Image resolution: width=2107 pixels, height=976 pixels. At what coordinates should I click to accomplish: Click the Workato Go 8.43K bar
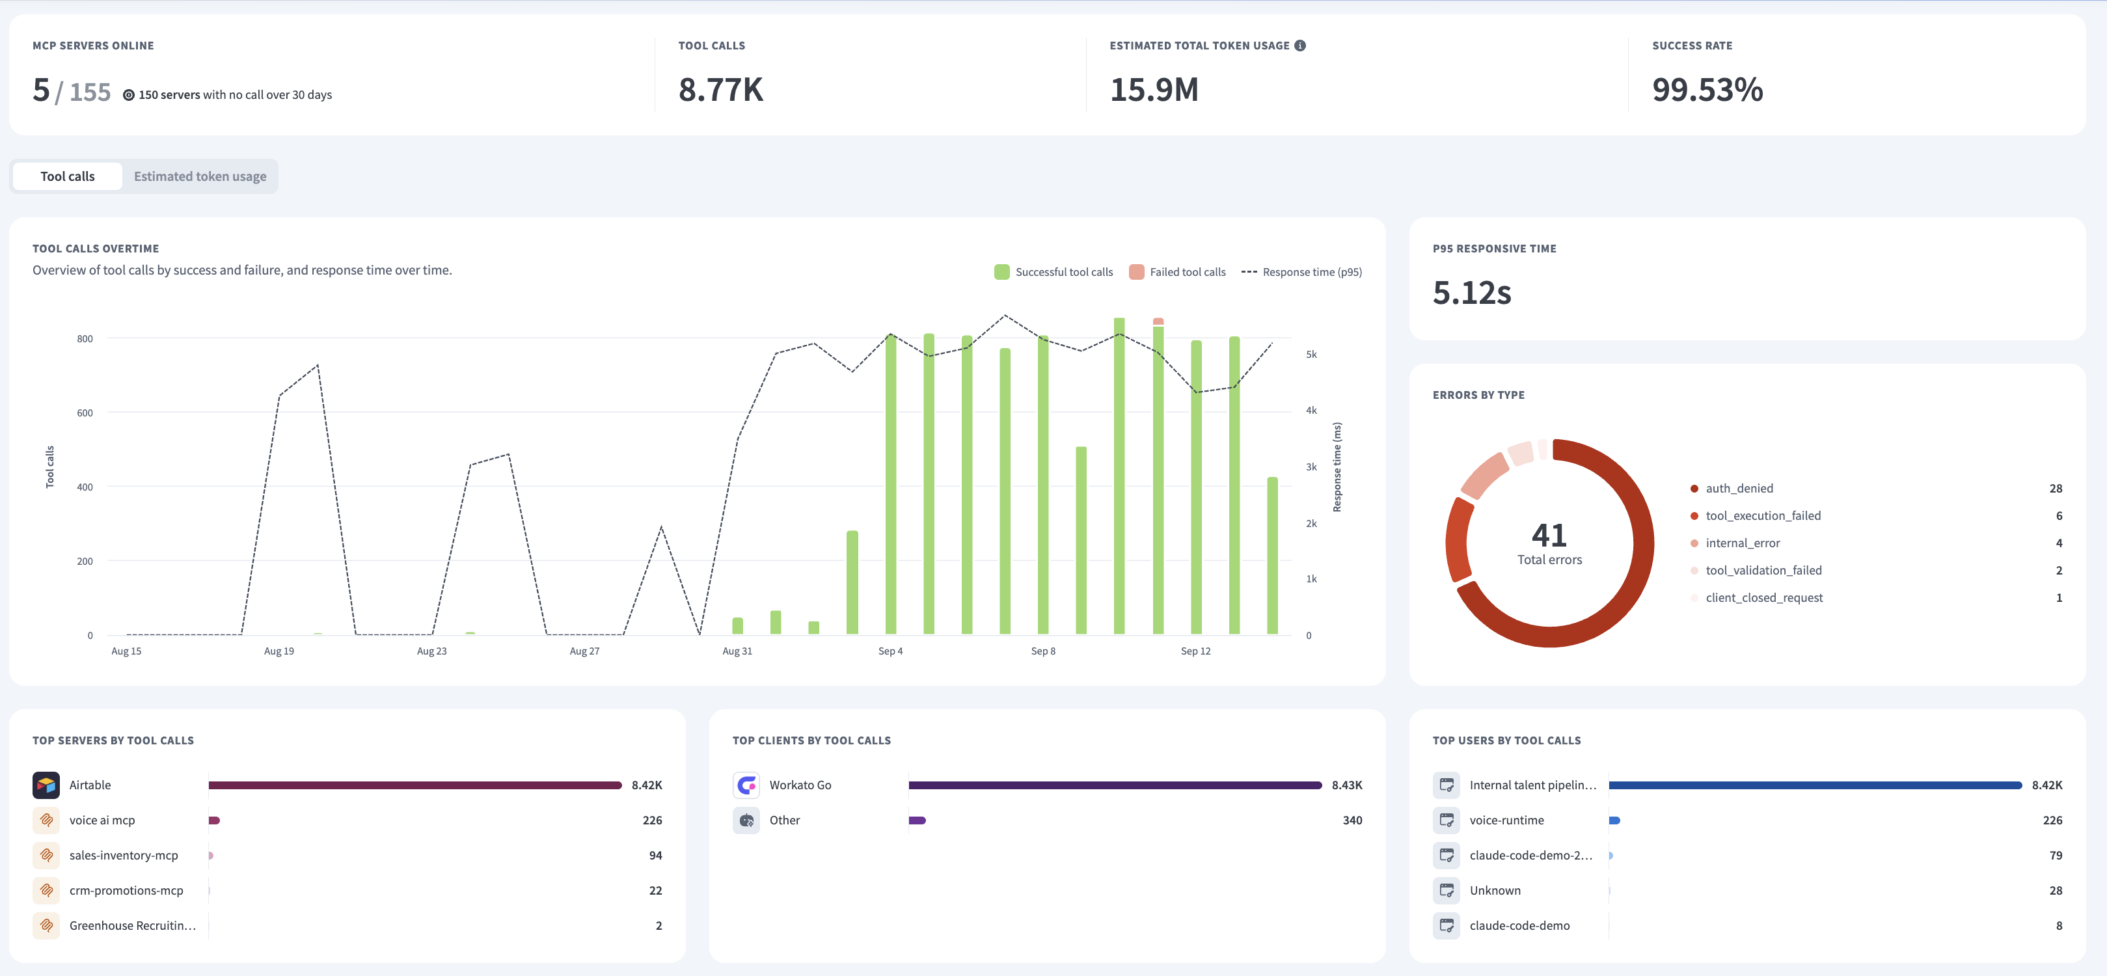point(1115,785)
